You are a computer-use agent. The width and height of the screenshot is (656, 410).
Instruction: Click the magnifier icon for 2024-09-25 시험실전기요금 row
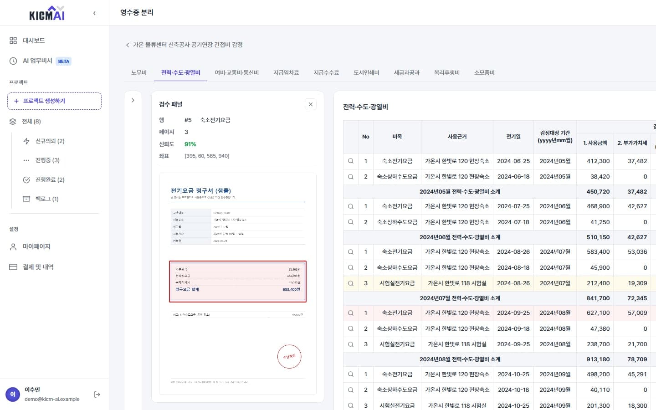pyautogui.click(x=351, y=344)
